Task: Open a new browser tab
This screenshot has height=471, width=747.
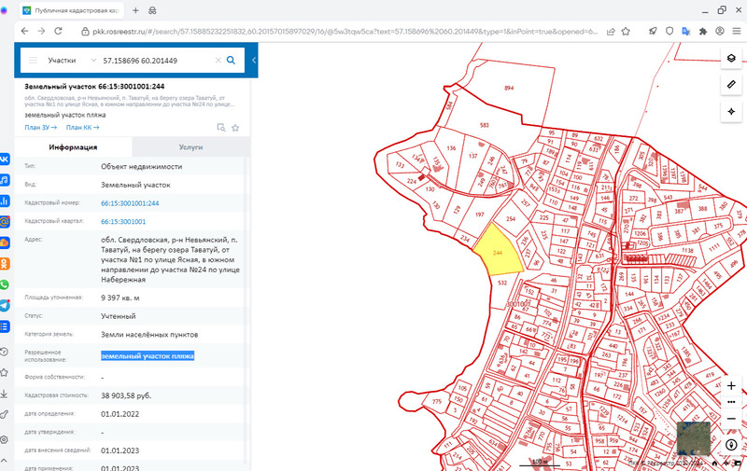Action: [x=135, y=10]
